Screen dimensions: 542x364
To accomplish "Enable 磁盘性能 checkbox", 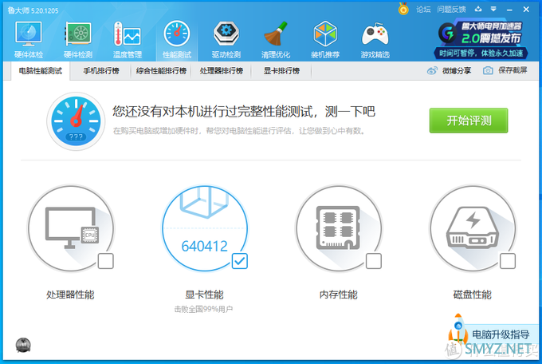I will click(x=508, y=261).
